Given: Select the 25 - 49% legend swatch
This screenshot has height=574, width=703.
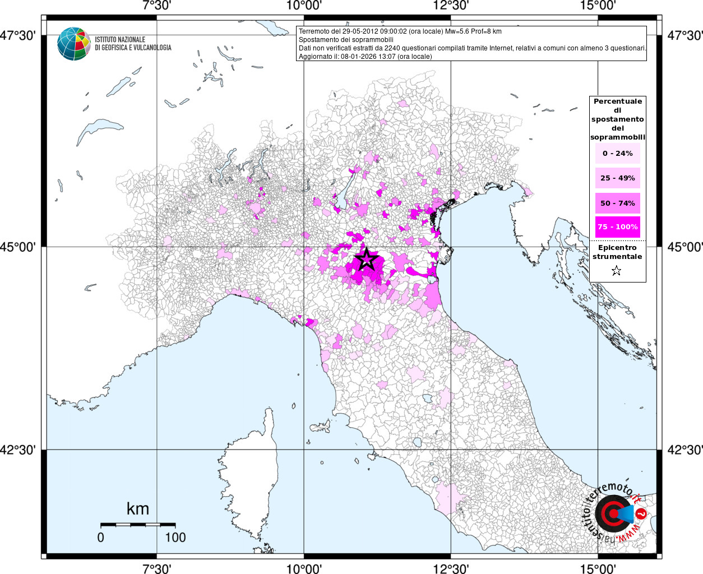Looking at the screenshot, I should pyautogui.click(x=617, y=178).
